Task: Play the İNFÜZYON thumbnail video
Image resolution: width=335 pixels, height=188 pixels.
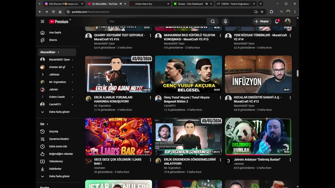Action: pyautogui.click(x=258, y=74)
